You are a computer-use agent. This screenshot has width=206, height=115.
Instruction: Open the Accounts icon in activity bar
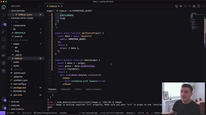[x=4, y=99]
